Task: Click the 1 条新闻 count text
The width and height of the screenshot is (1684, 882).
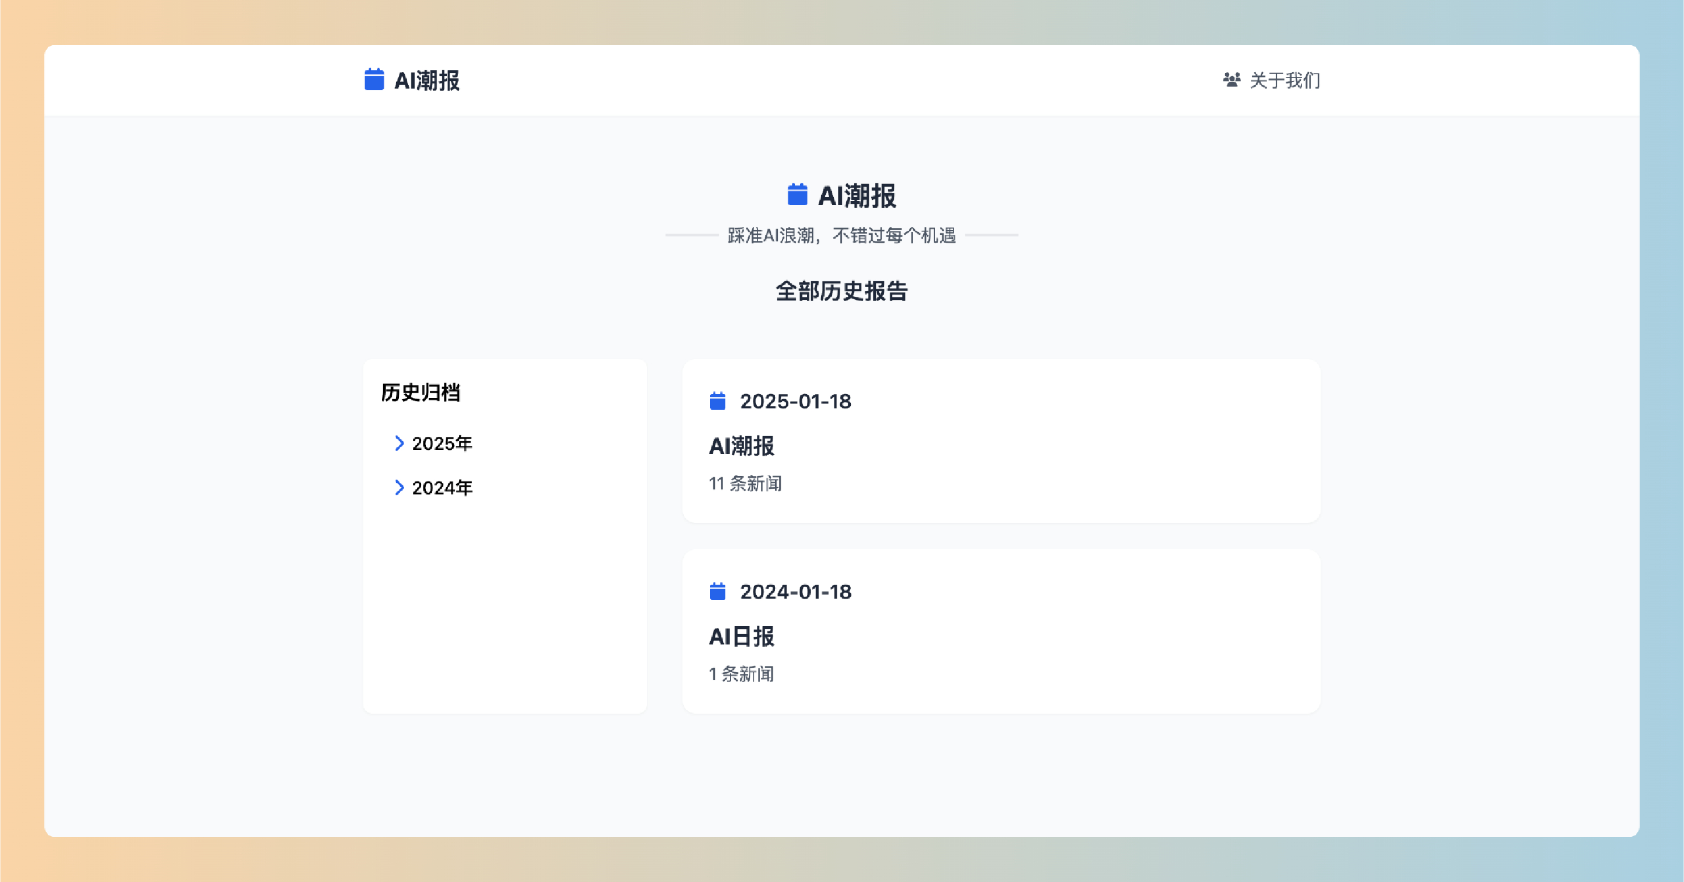Action: 741,674
